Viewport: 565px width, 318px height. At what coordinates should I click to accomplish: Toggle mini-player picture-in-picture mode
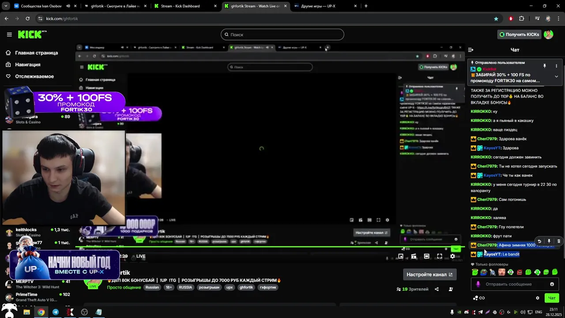tap(401, 256)
